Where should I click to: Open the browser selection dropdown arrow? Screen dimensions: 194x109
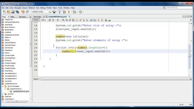[x=57, y=12]
